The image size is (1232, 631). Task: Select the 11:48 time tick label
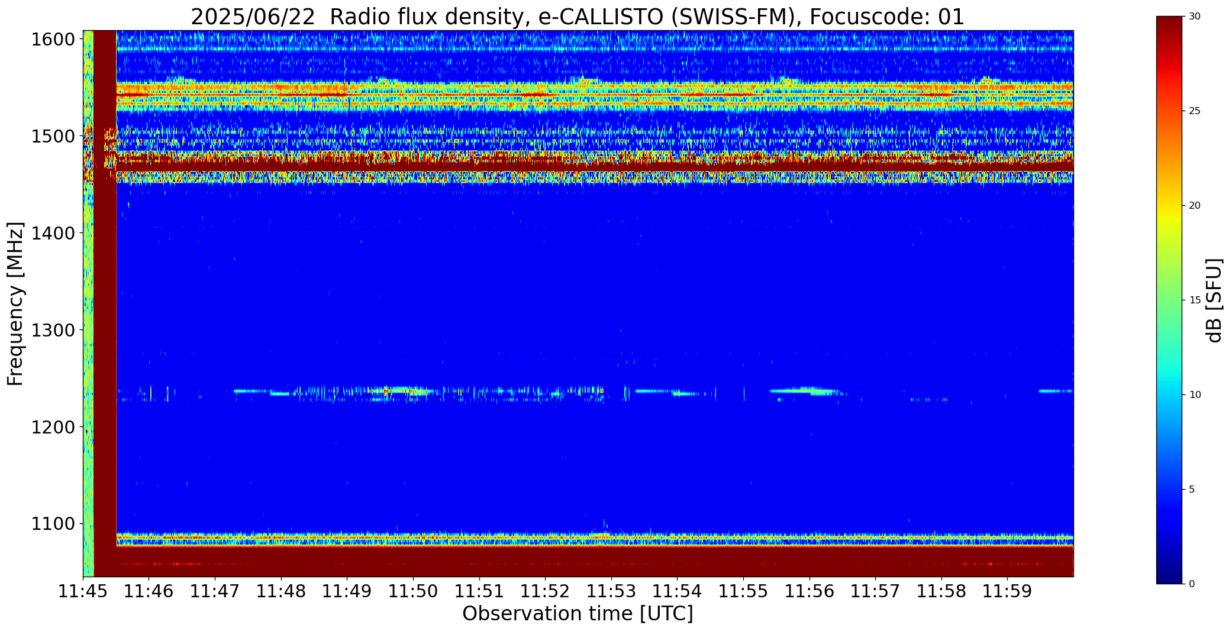[281, 591]
